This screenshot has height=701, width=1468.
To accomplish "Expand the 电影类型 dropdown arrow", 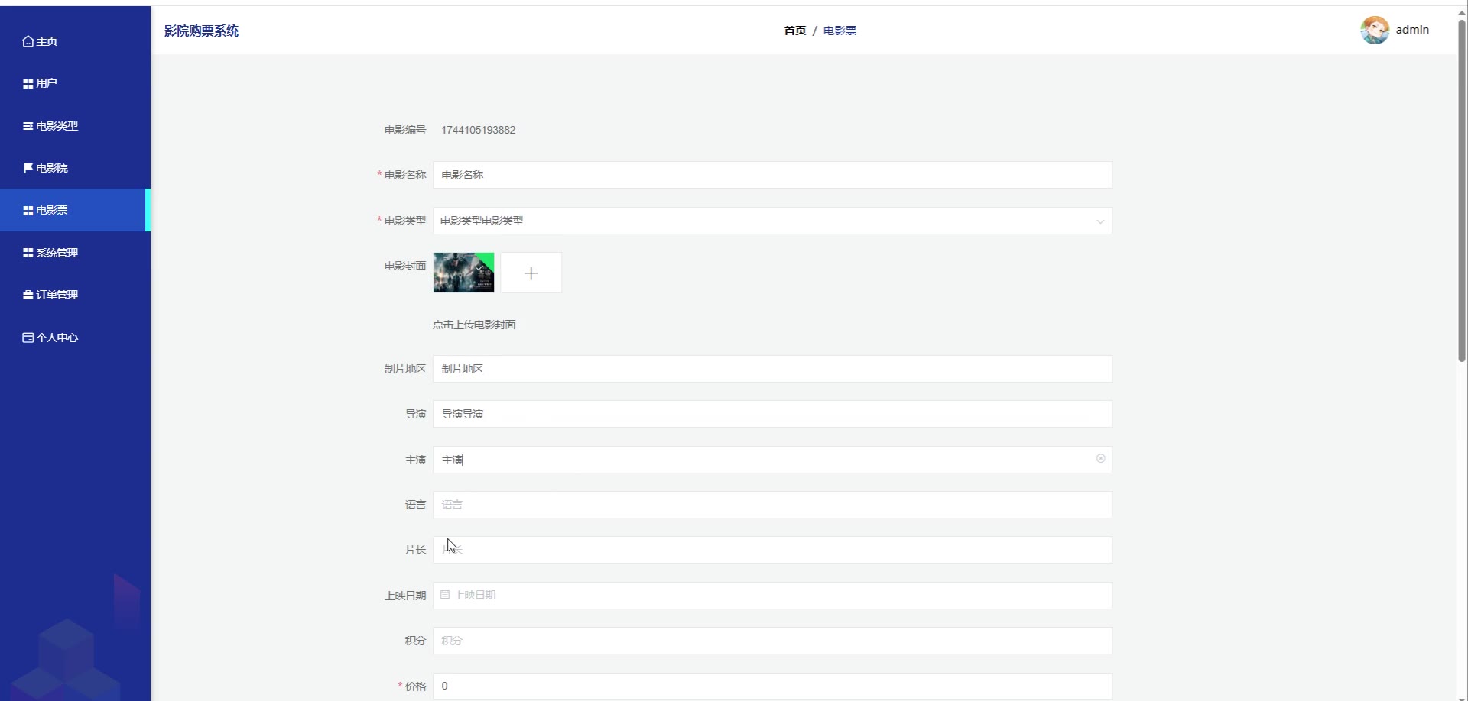I will coord(1100,221).
